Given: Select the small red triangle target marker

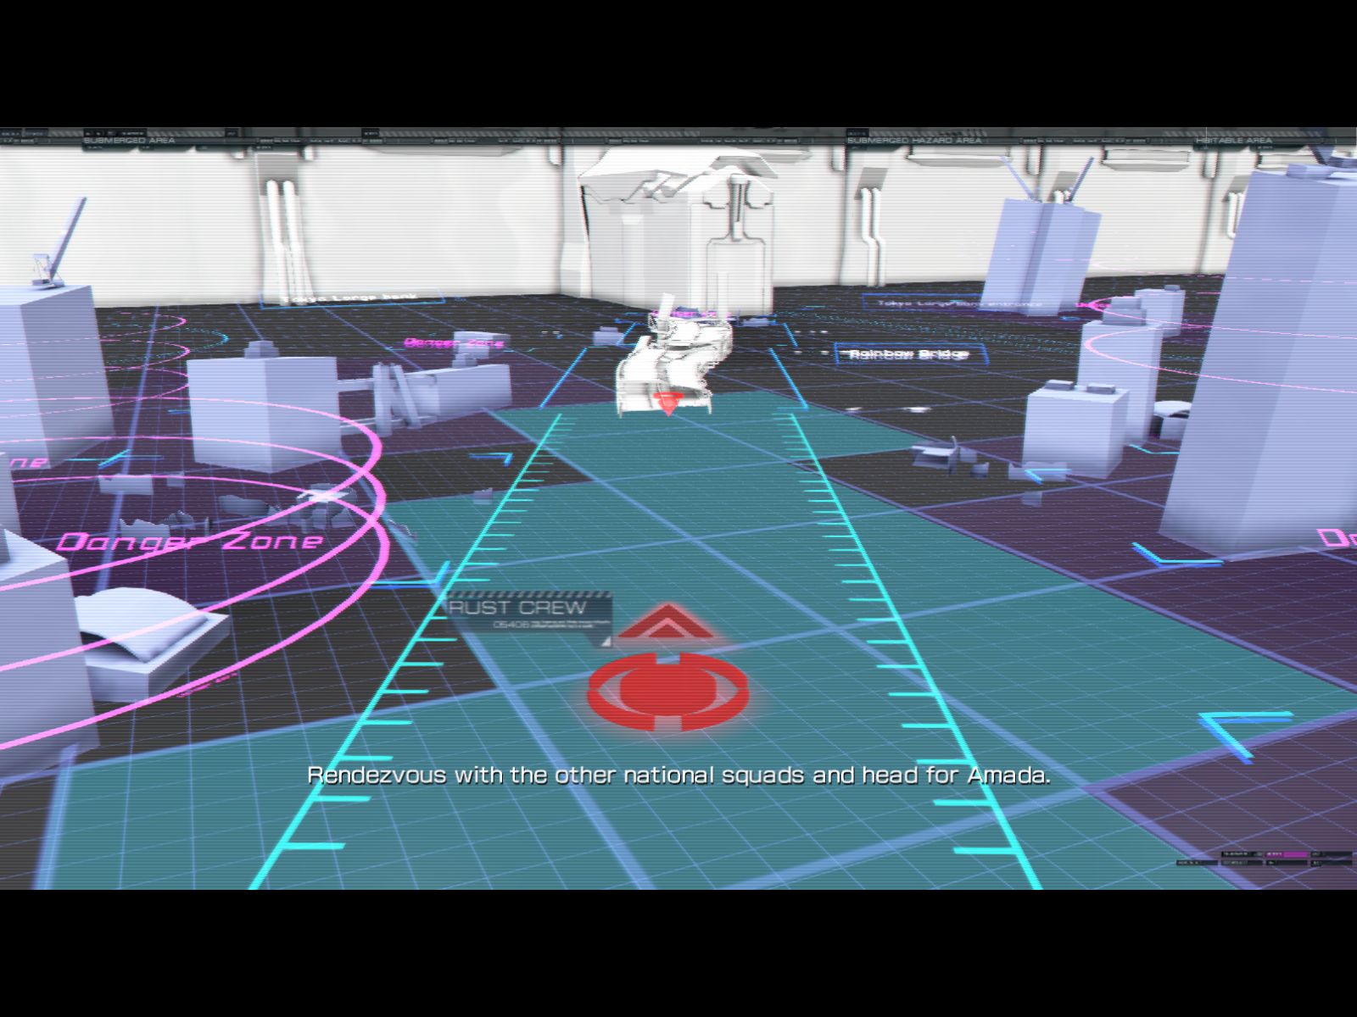Looking at the screenshot, I should (x=667, y=403).
